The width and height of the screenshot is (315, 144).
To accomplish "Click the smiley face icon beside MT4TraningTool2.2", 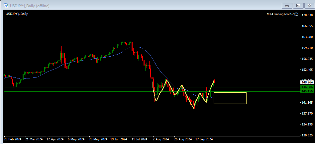I will click(x=296, y=14).
